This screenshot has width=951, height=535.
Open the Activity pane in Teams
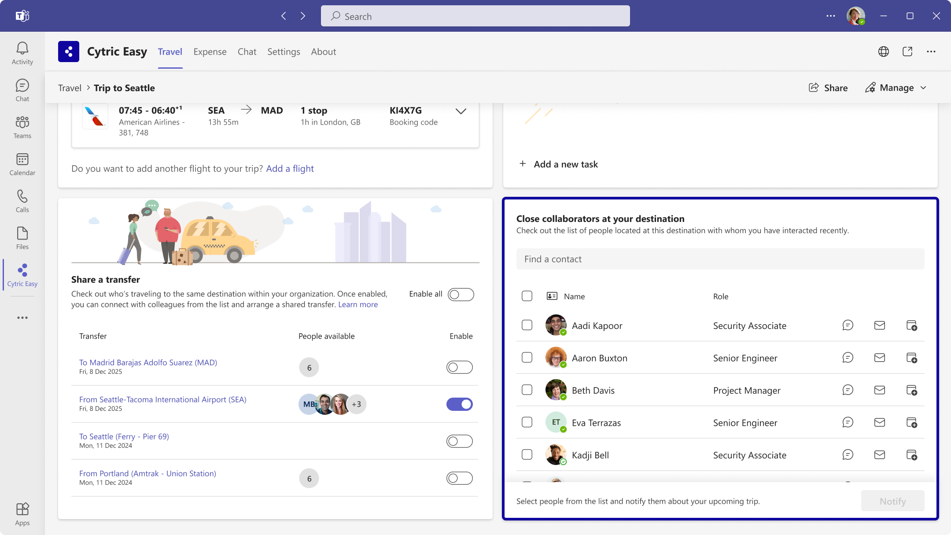click(x=22, y=52)
